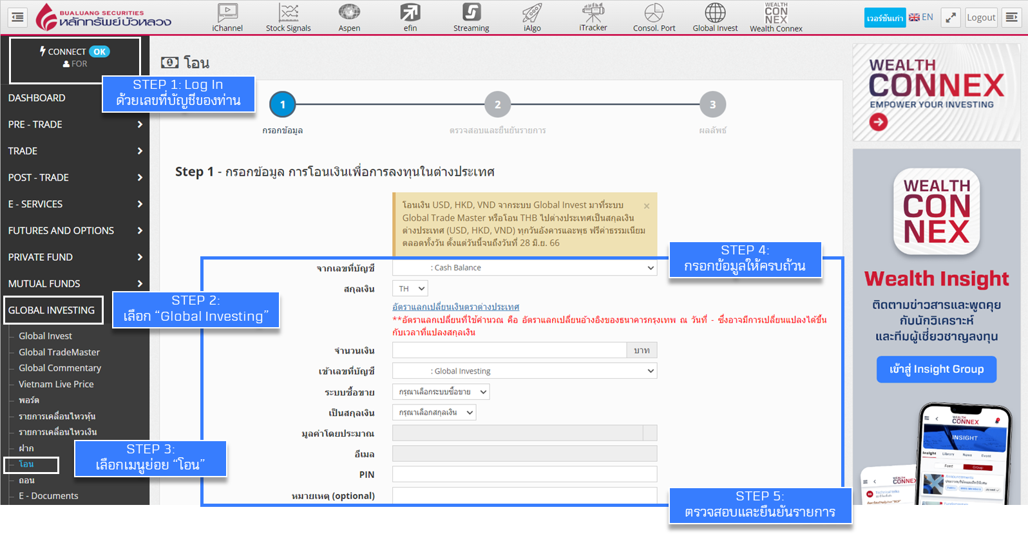Viewport: 1028px width, 541px height.
Task: Click the Insight Group blue button
Action: (937, 369)
